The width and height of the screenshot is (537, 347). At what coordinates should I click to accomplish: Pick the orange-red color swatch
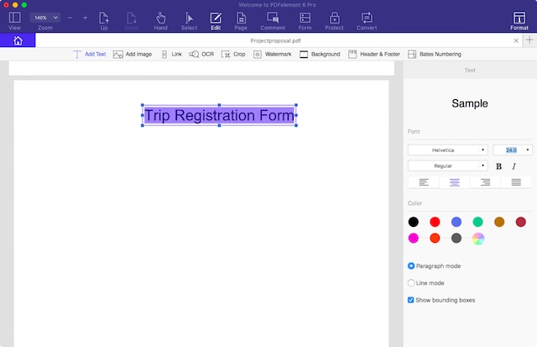pyautogui.click(x=435, y=238)
